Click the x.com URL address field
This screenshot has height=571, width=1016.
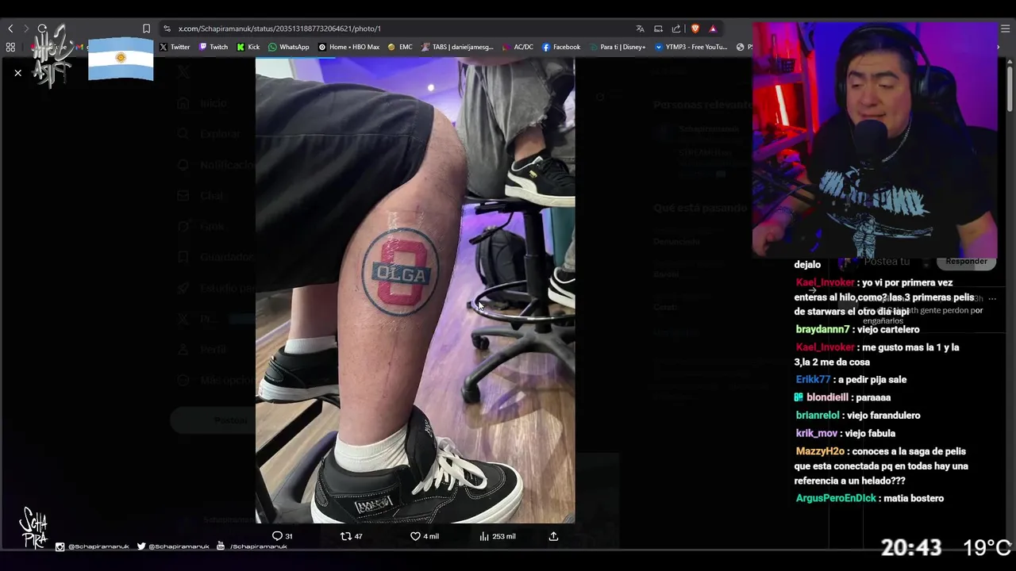279,29
